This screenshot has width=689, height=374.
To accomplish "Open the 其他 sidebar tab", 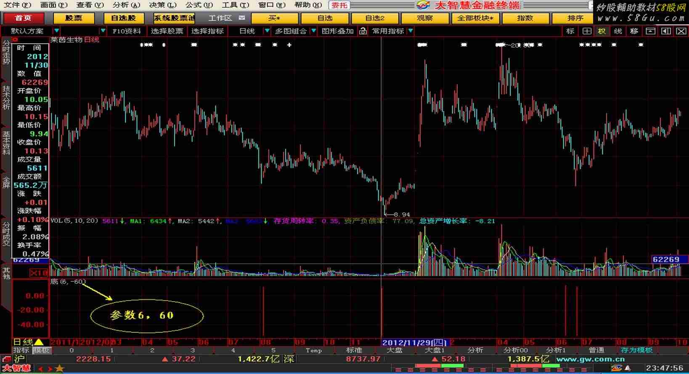I will coord(6,273).
